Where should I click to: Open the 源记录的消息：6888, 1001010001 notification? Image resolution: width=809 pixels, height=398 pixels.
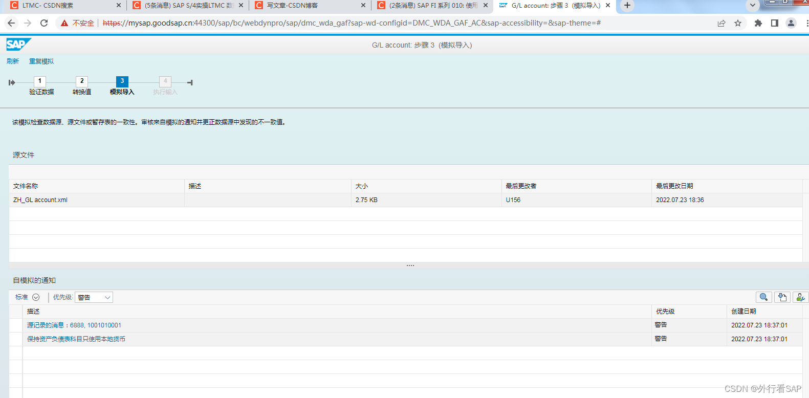(x=74, y=325)
